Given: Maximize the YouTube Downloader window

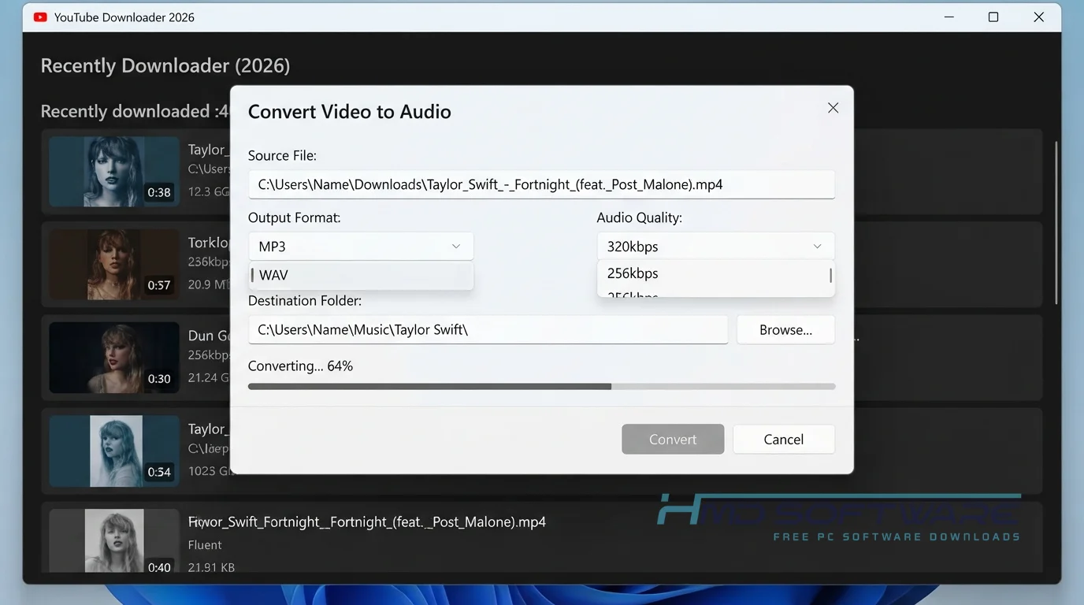Looking at the screenshot, I should point(993,17).
